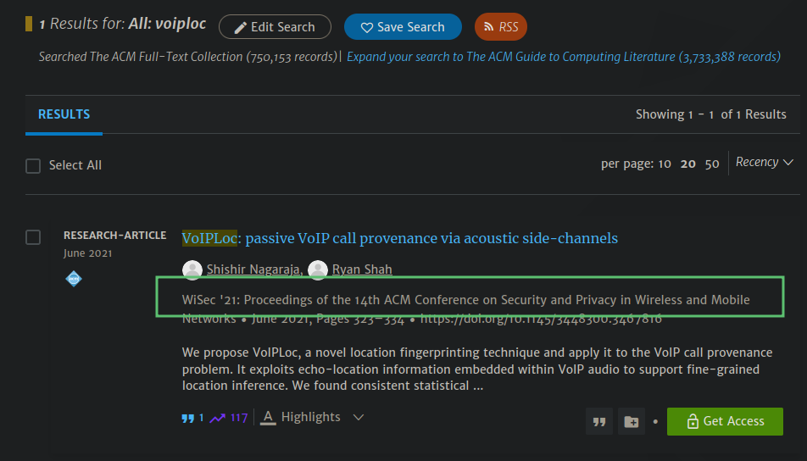Expand the Highlights section chevron
This screenshot has height=461, width=807.
coord(359,417)
